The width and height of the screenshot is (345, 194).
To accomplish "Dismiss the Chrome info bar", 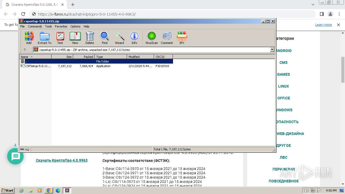I will click(x=339, y=25).
